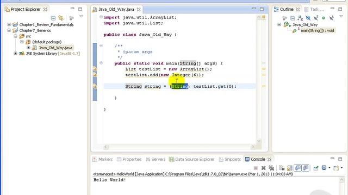Toggle alphabetical sort in Outline
Image resolution: width=348 pixels, height=195 pixels.
[300, 18]
